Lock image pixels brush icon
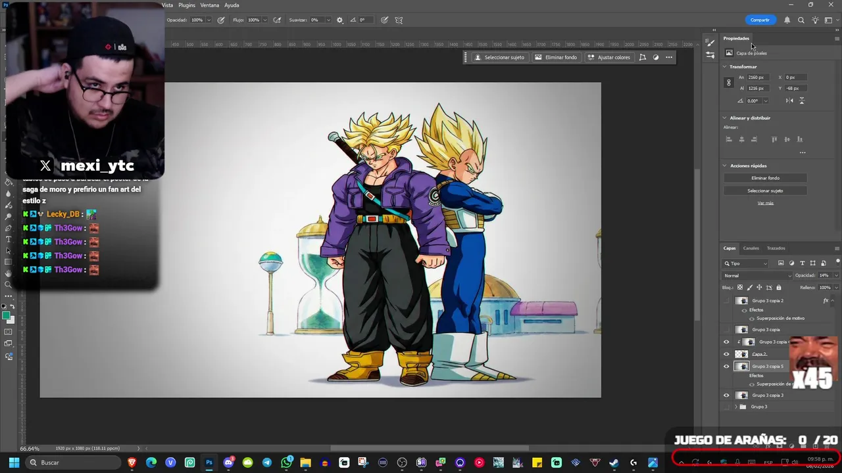Screen dimensions: 842x473 tap(750, 288)
